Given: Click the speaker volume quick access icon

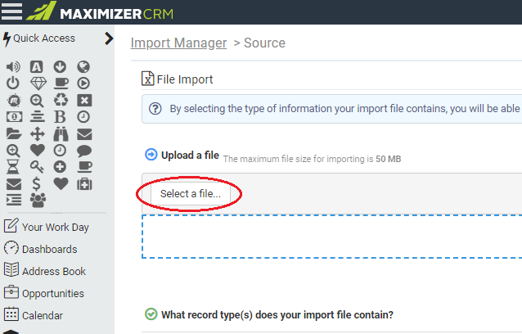Looking at the screenshot, I should tap(13, 67).
